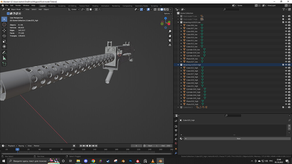The width and height of the screenshot is (292, 164).
Task: Switch viewport to Rendered shading
Action: pos(168,9)
